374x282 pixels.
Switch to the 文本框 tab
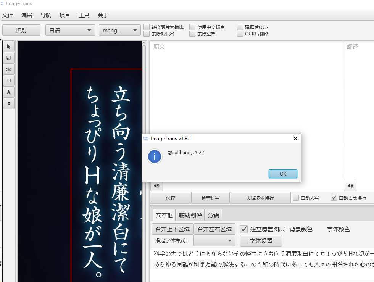pos(164,215)
